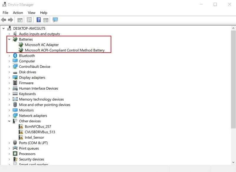The image size is (236, 172).
Task: Expand the Network adapters category
Action: [9, 116]
